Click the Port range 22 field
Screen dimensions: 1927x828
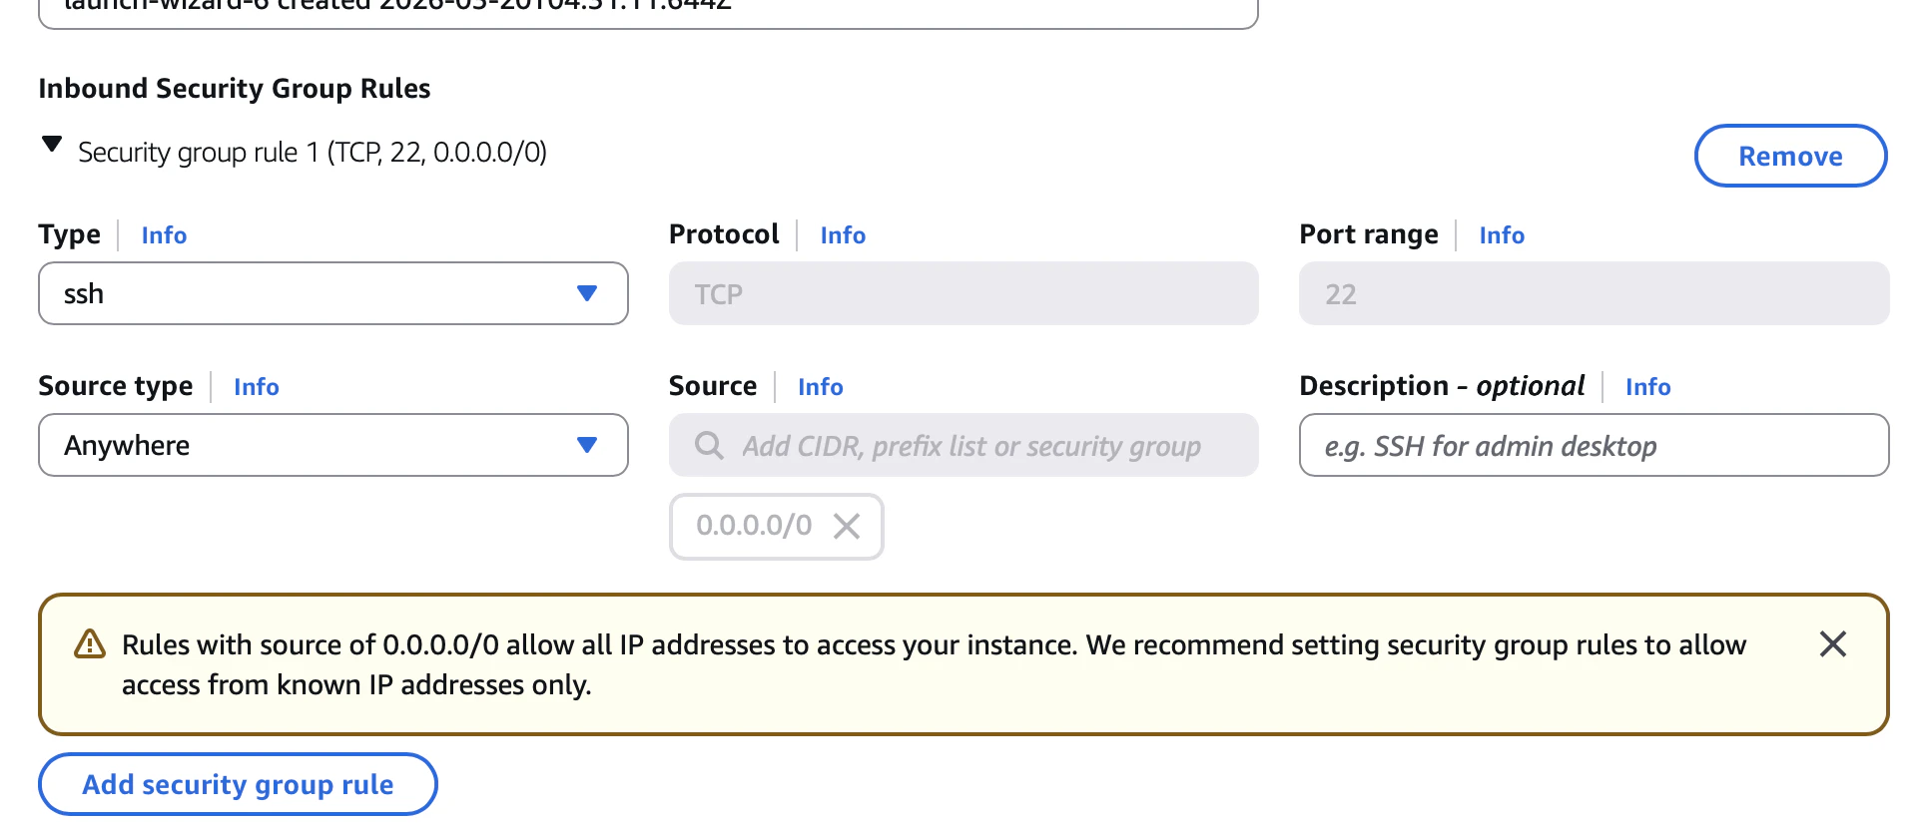[x=1594, y=293]
